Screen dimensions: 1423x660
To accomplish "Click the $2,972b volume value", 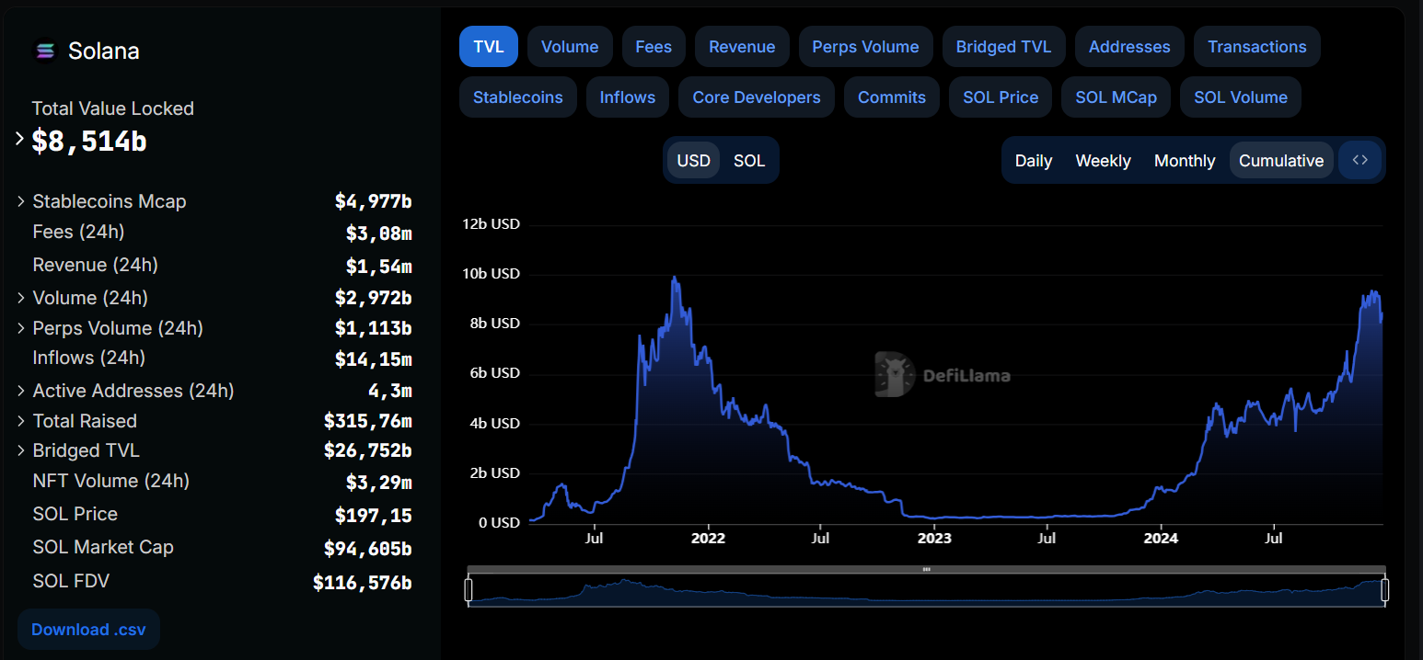I will (373, 298).
